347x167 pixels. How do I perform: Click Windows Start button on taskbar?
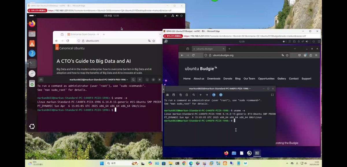click(102, 163)
